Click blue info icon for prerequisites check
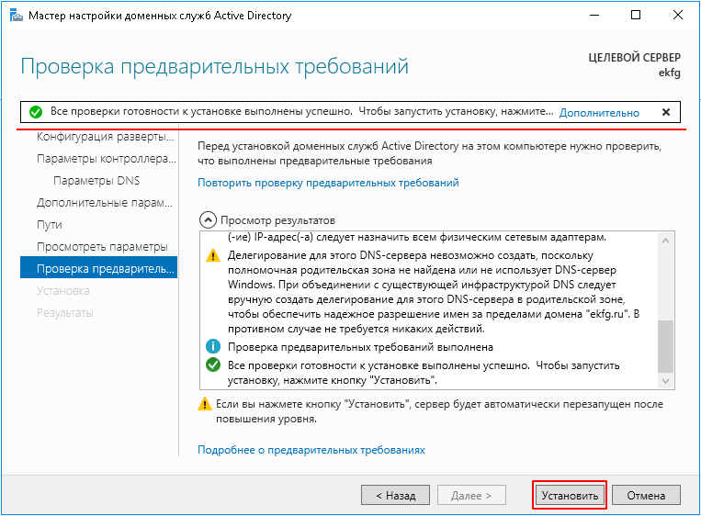Image resolution: width=701 pixels, height=516 pixels. click(x=213, y=347)
